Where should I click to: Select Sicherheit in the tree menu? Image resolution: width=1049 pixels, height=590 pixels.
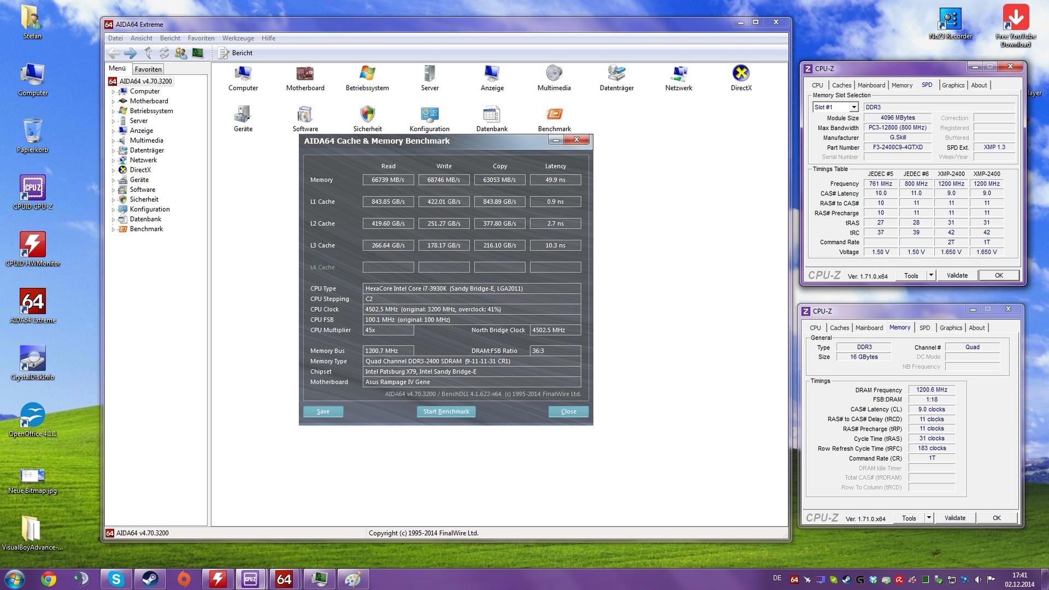click(x=144, y=200)
